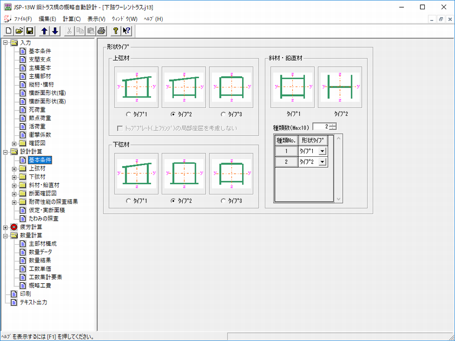The height and width of the screenshot is (341, 455).
Task: Open the 表示(V) menu
Action: [x=96, y=19]
